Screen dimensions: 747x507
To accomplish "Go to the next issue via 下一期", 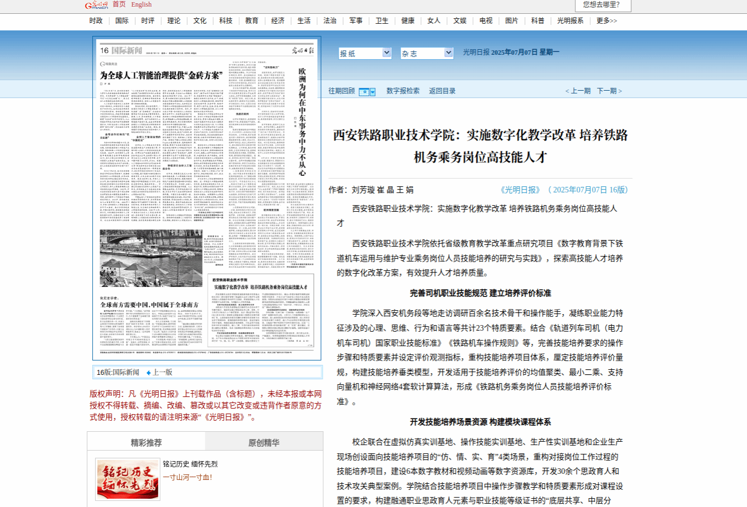I will [x=609, y=91].
